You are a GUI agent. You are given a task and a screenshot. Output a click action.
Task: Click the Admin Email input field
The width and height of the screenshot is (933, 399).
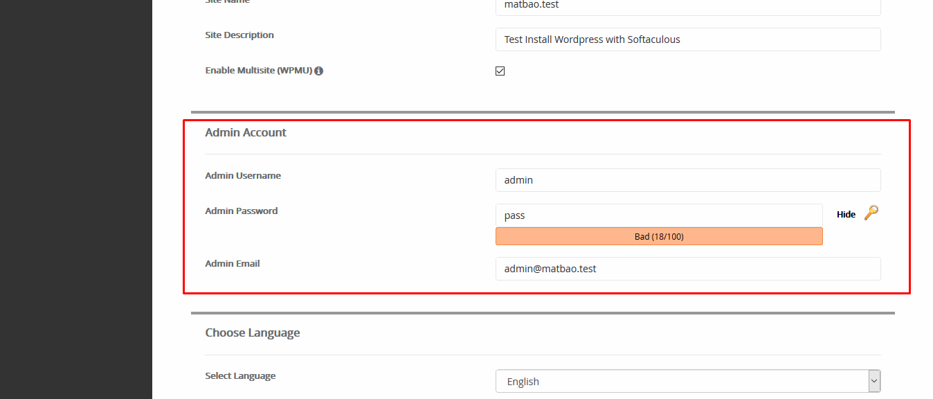(x=687, y=269)
